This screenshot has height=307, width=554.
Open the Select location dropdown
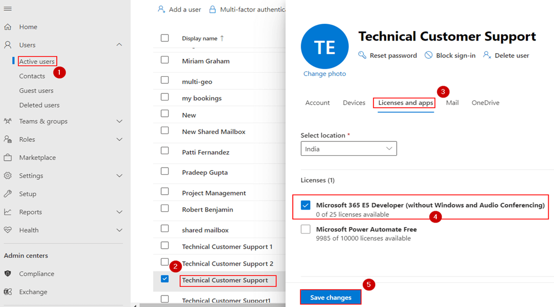tap(349, 149)
